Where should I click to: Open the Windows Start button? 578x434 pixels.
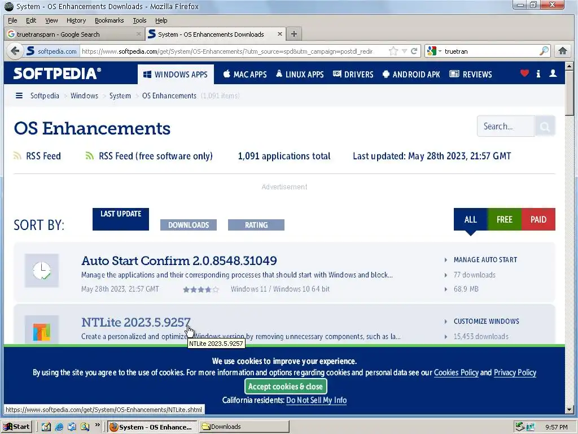[17, 427]
